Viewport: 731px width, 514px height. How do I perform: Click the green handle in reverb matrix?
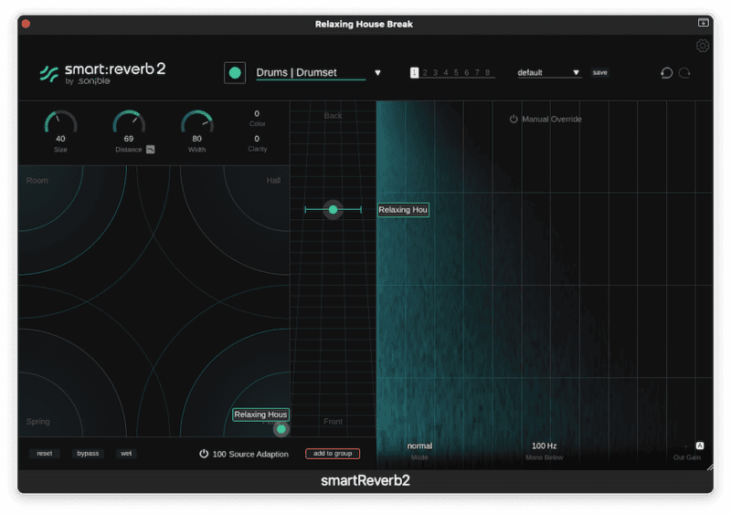[x=281, y=429]
